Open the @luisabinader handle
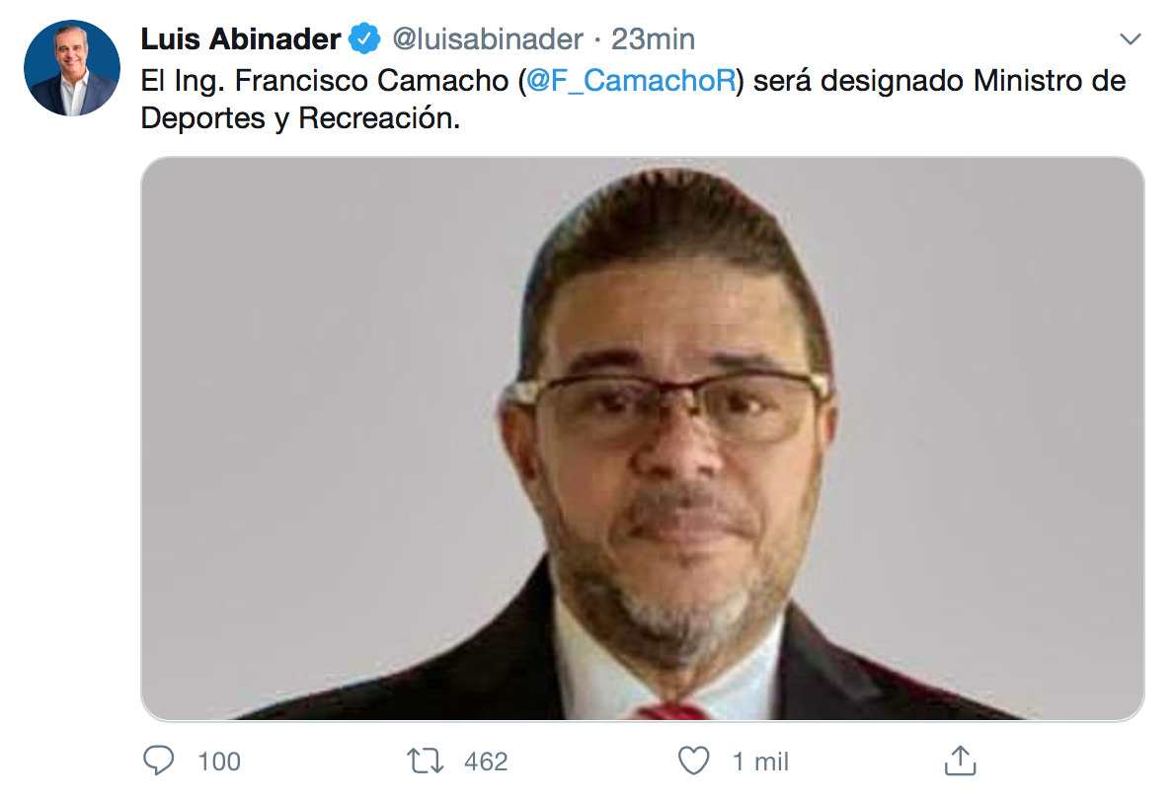This screenshot has height=799, width=1175. (487, 38)
